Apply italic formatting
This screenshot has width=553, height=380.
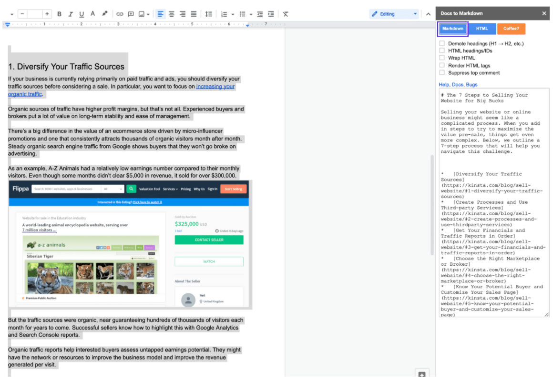pyautogui.click(x=70, y=14)
